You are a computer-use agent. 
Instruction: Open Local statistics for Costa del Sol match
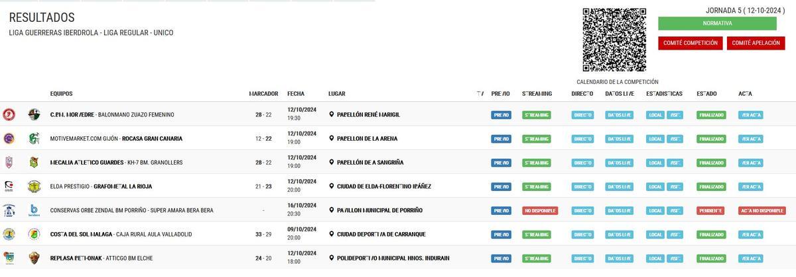tap(655, 234)
